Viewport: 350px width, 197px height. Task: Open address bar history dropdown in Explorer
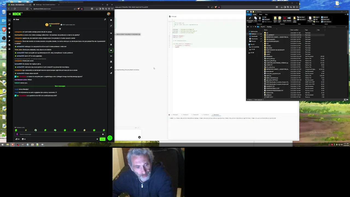click(x=323, y=27)
